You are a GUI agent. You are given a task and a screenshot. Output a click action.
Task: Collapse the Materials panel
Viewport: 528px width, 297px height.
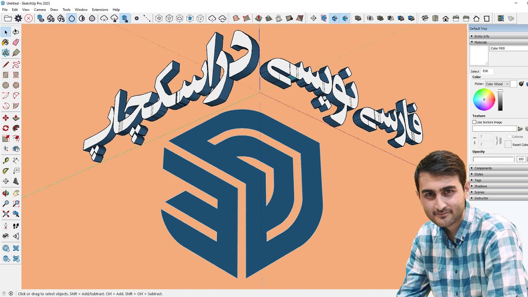tap(498, 42)
